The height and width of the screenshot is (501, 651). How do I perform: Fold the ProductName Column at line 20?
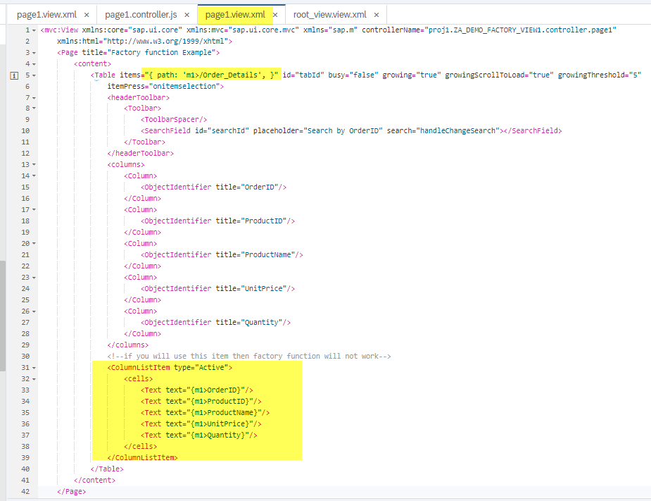[34, 244]
